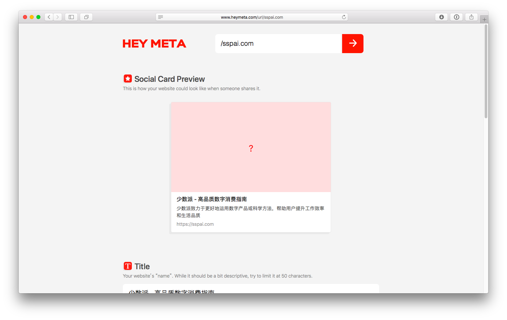Screen dimensions: 507x320
Task: Add a new tab with plus button
Action: click(x=484, y=19)
